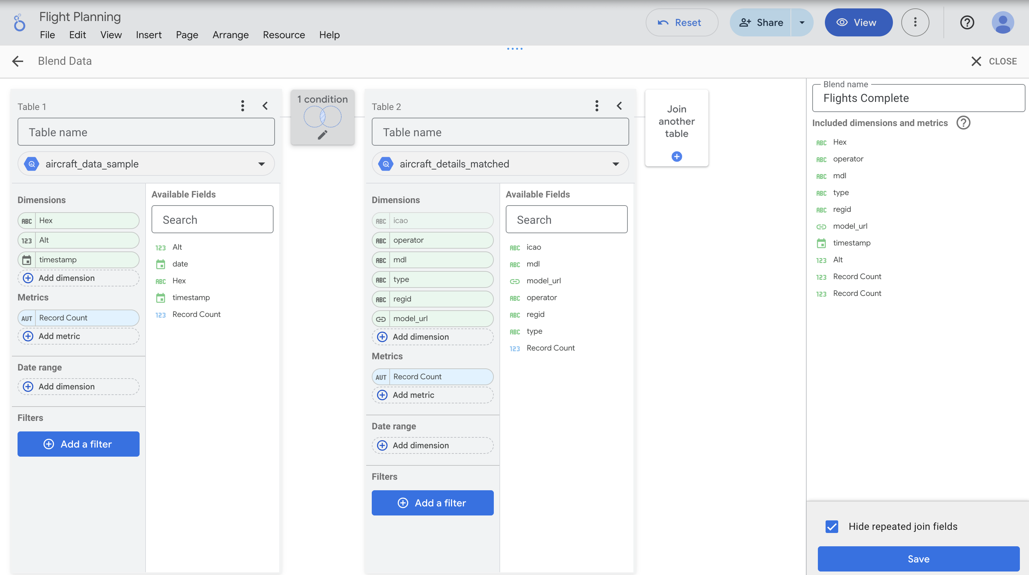Click the plus icon to join another table

(677, 156)
